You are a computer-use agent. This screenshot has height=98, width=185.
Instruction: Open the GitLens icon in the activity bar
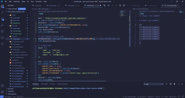tap(2, 44)
